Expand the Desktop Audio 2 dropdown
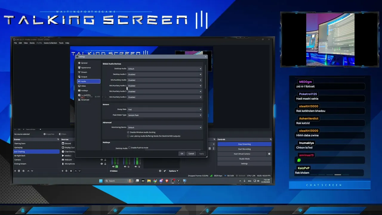This screenshot has width=382, height=215. pyautogui.click(x=165, y=74)
